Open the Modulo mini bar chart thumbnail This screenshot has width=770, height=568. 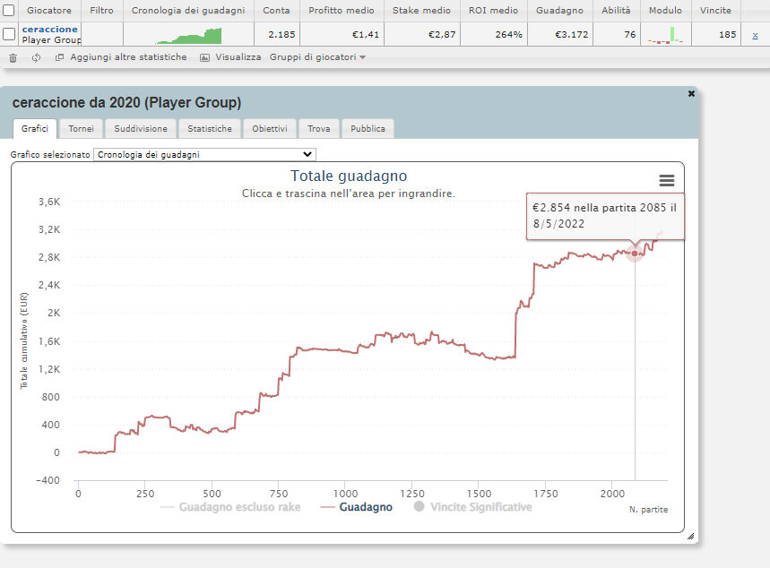pos(665,35)
